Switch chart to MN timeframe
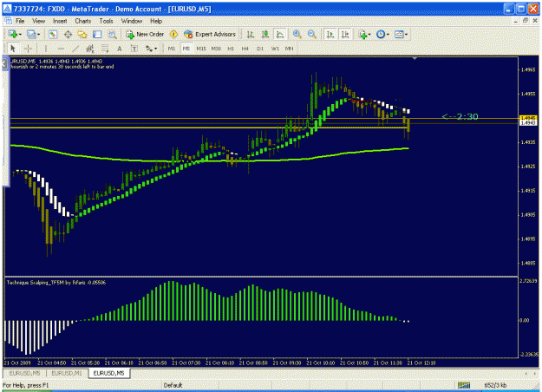This screenshot has width=542, height=392. click(290, 49)
